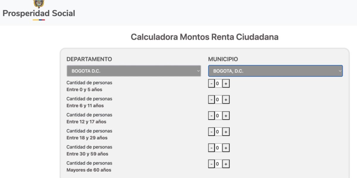Viewport: 357px width, 178px height.
Task: Open the DEPARTAMENTO dropdown
Action: tap(134, 71)
